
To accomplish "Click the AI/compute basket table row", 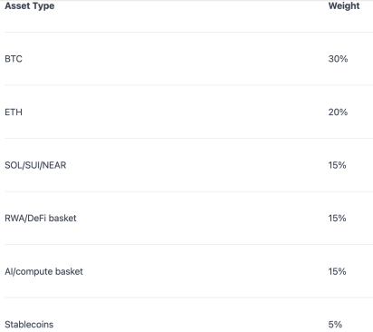I will (189, 271).
